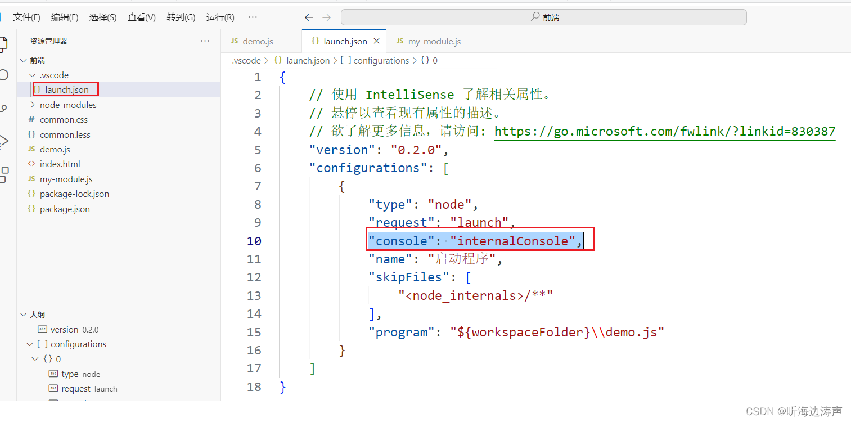Open the Extensions view in activity bar
The height and width of the screenshot is (422, 851).
click(3, 174)
